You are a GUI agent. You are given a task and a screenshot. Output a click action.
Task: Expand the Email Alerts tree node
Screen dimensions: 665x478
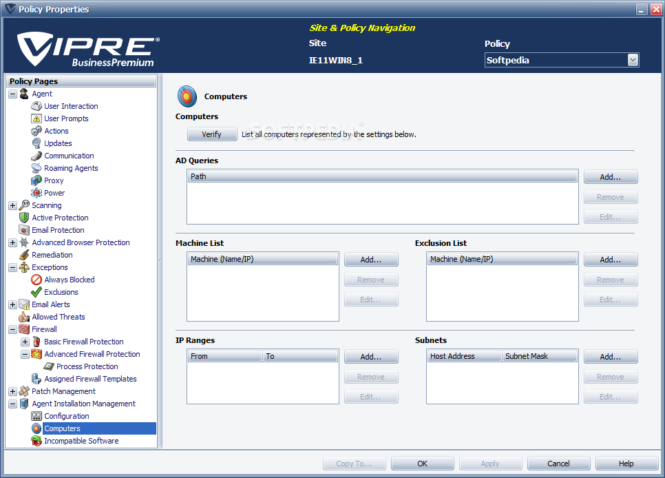click(12, 305)
